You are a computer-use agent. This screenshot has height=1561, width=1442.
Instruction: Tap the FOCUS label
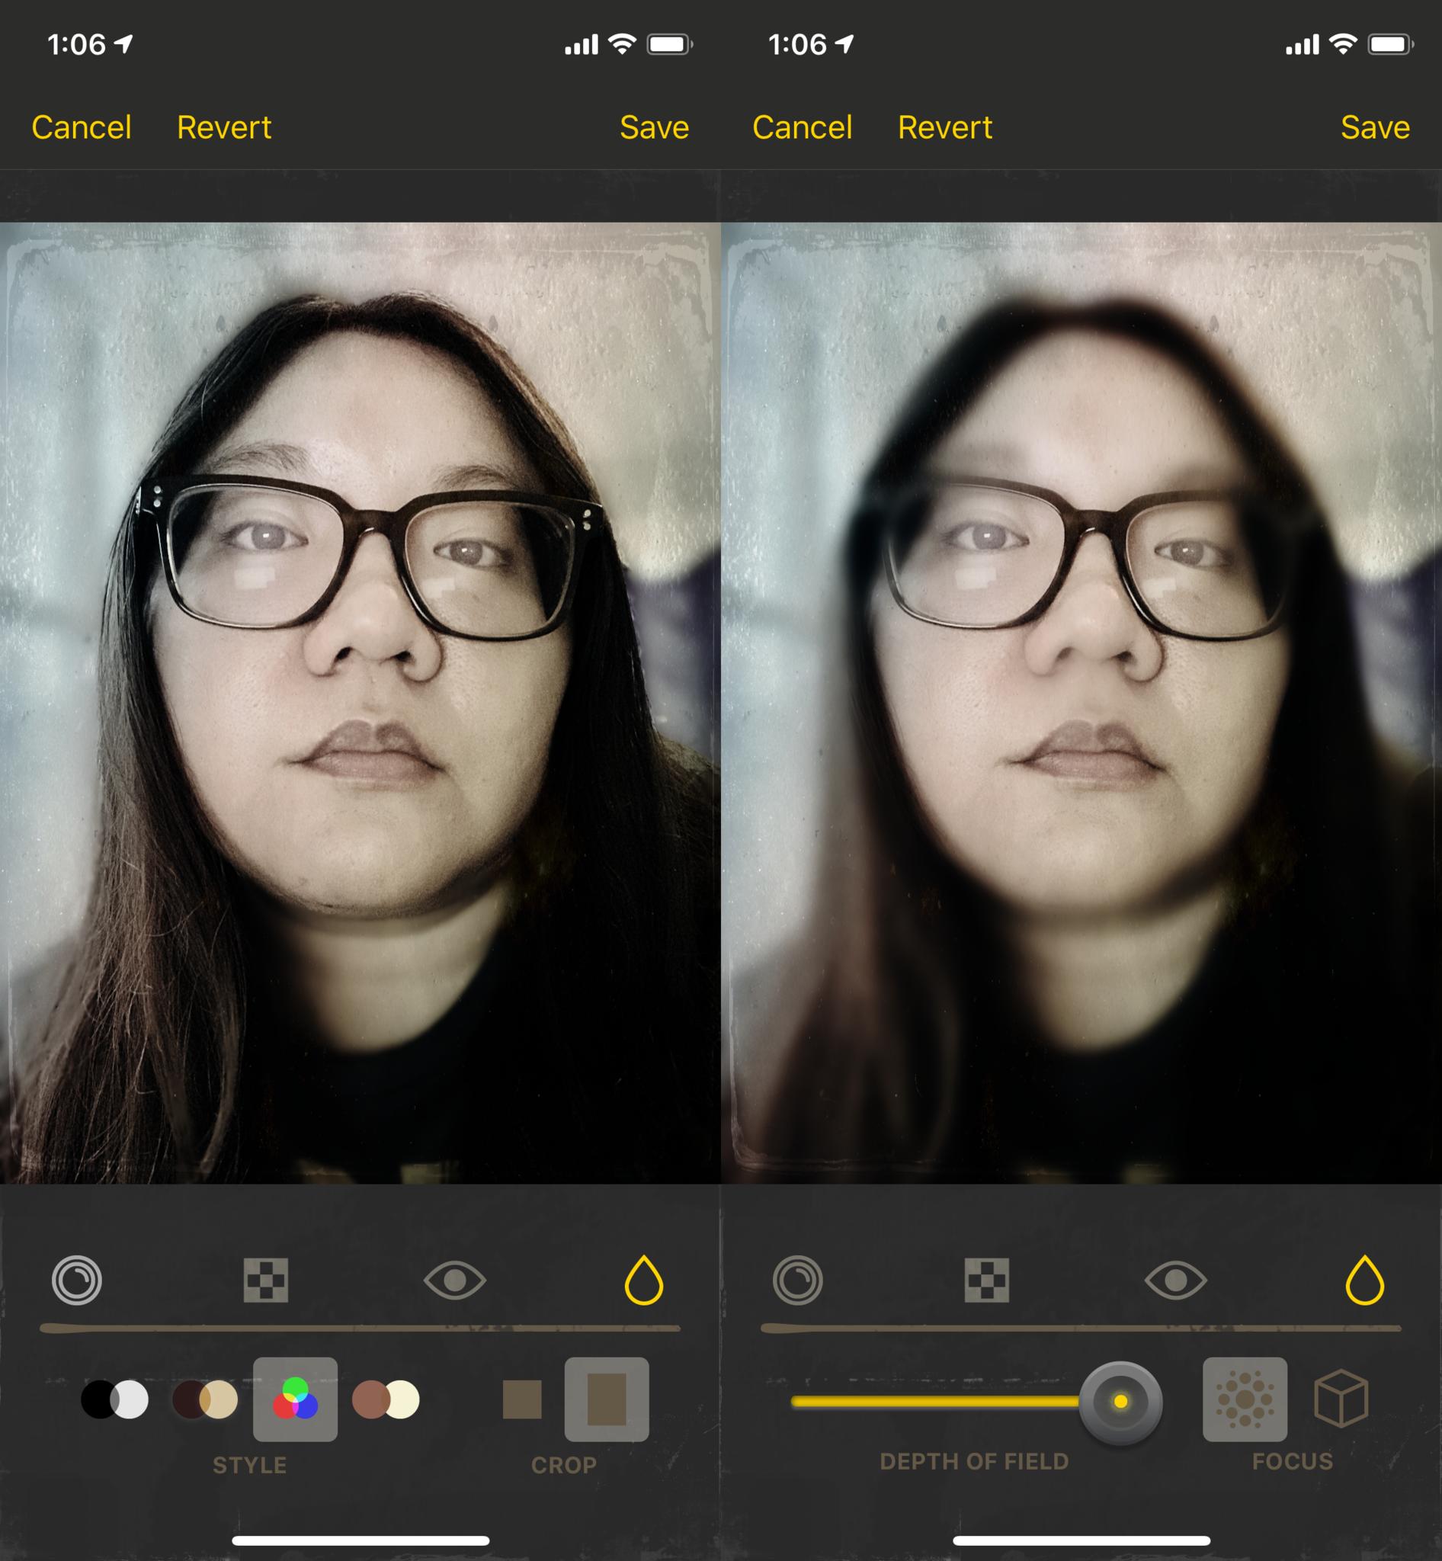pos(1292,1461)
